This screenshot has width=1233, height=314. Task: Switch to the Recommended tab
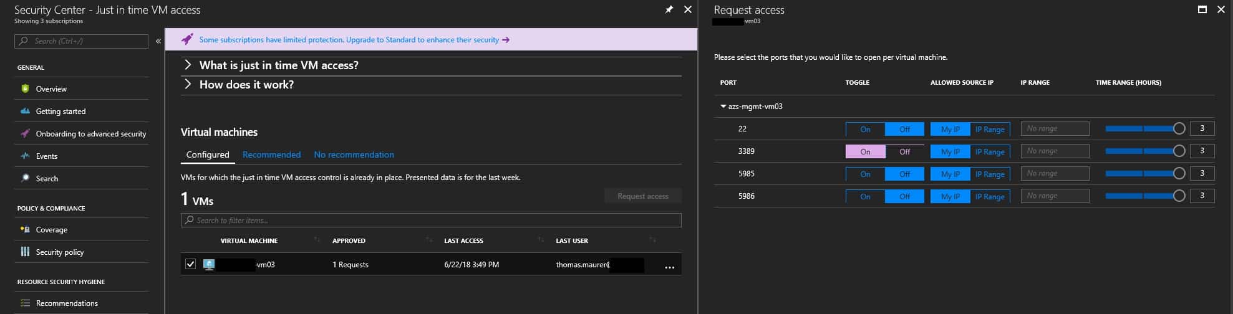click(271, 155)
